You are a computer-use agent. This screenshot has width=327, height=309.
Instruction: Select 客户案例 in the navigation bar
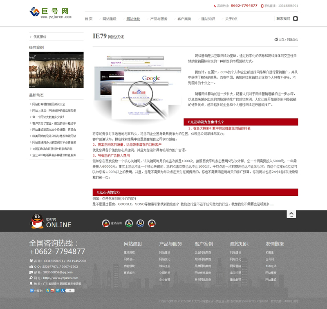184,19
